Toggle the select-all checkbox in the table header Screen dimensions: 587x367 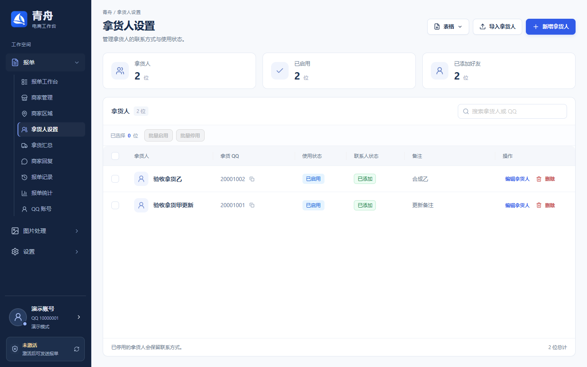tap(115, 156)
